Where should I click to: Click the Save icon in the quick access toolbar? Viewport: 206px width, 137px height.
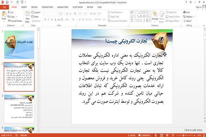tap(7, 2)
